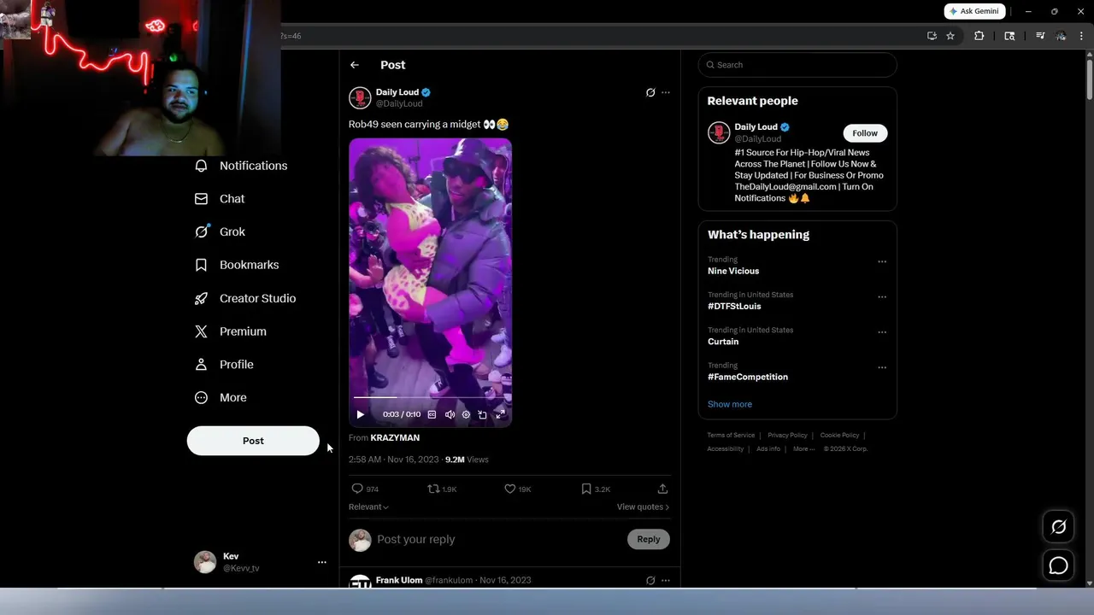The image size is (1094, 615).
Task: Click the Notifications bell icon
Action: [201, 166]
